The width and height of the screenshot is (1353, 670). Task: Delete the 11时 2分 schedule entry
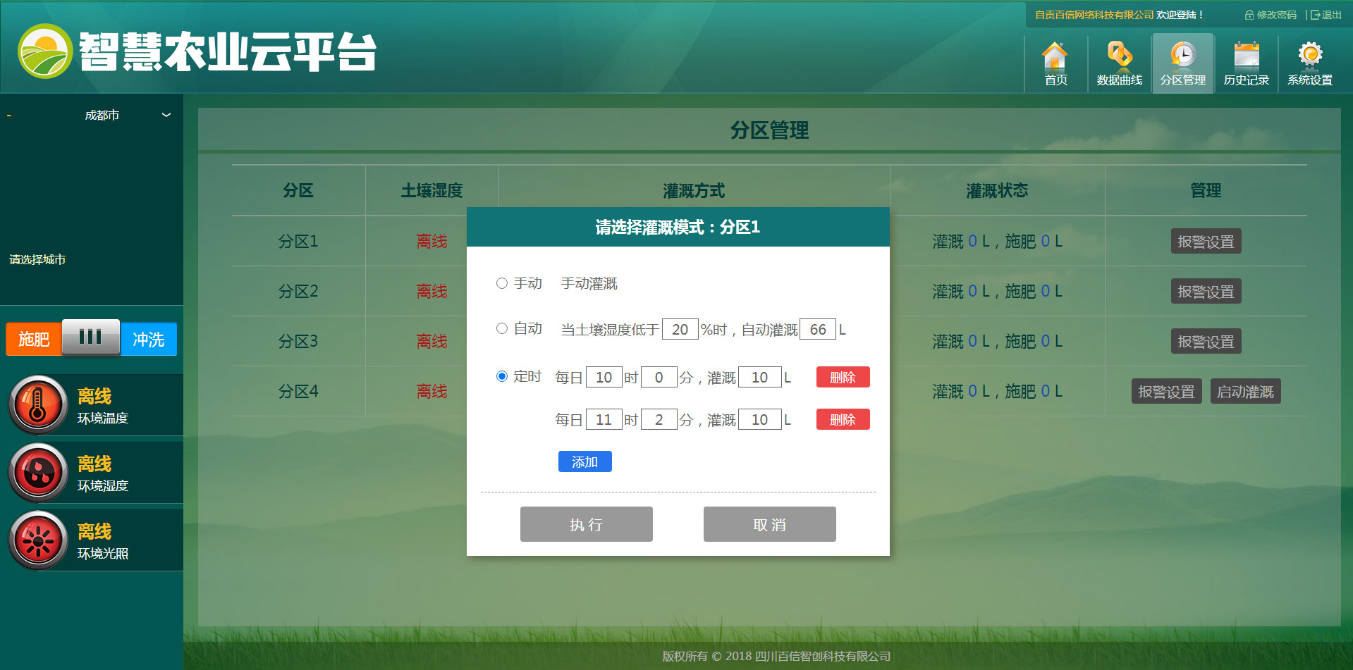coord(843,419)
